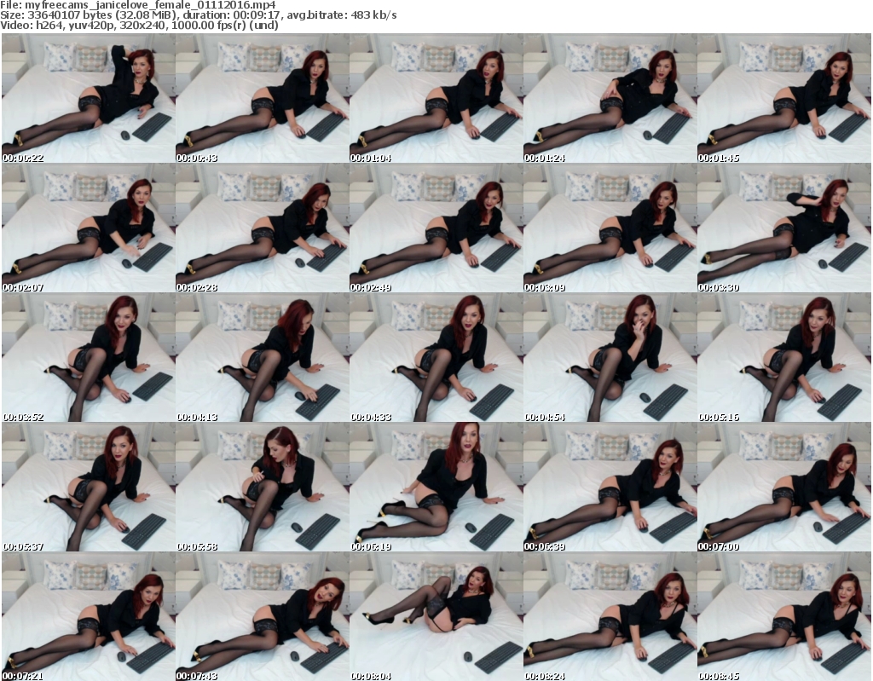Open the thumbnail at 00:06:19
This screenshot has width=873, height=681.
pyautogui.click(x=436, y=488)
